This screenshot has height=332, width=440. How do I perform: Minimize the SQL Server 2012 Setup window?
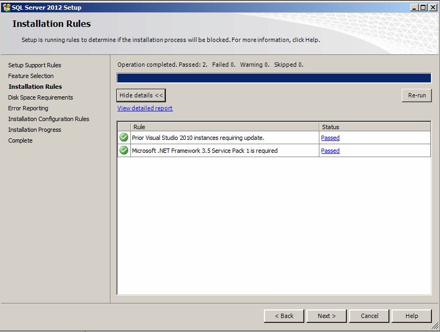(415, 8)
